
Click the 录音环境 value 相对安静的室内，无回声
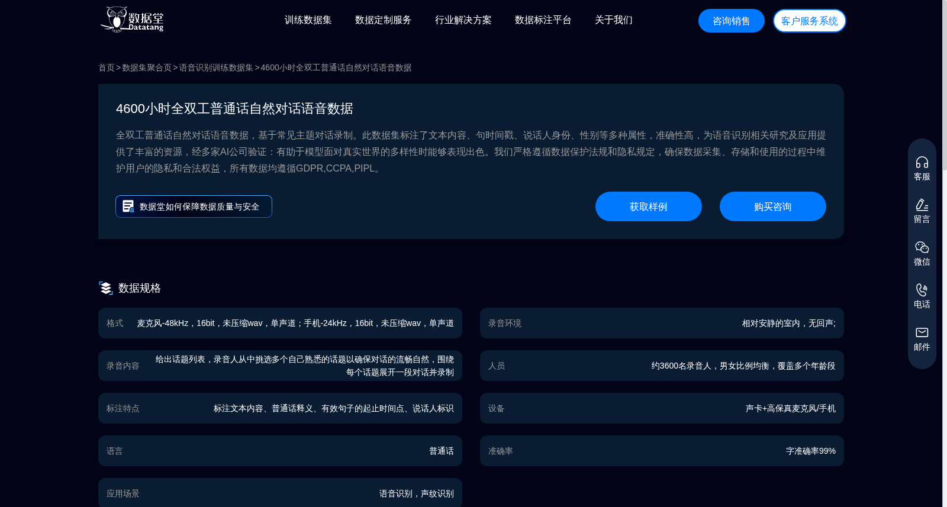[x=789, y=323]
